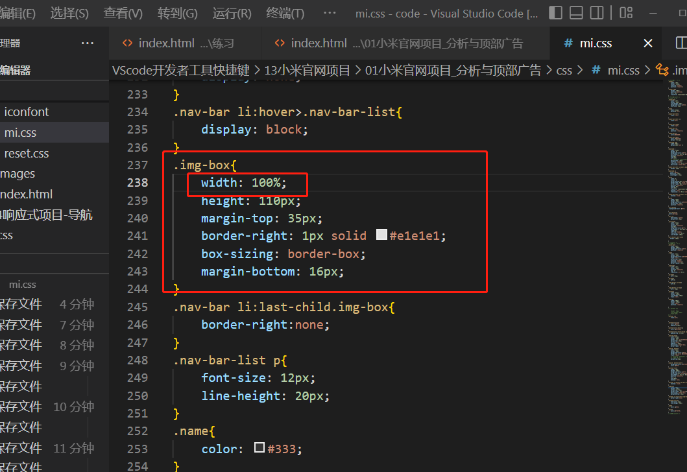Open the menu bar overflow ellipsis
687x472 pixels.
point(330,13)
